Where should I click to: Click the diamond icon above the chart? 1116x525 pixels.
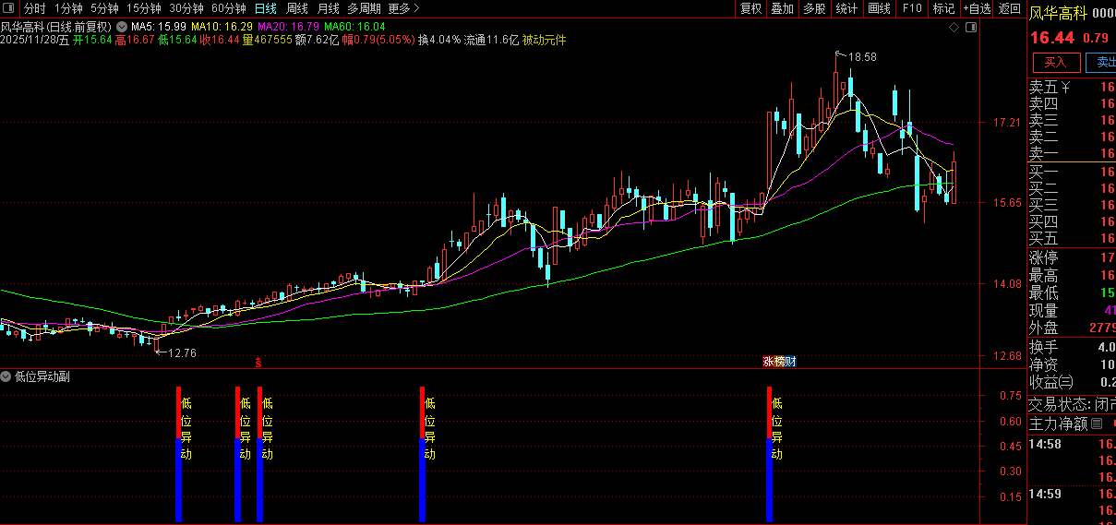954,28
